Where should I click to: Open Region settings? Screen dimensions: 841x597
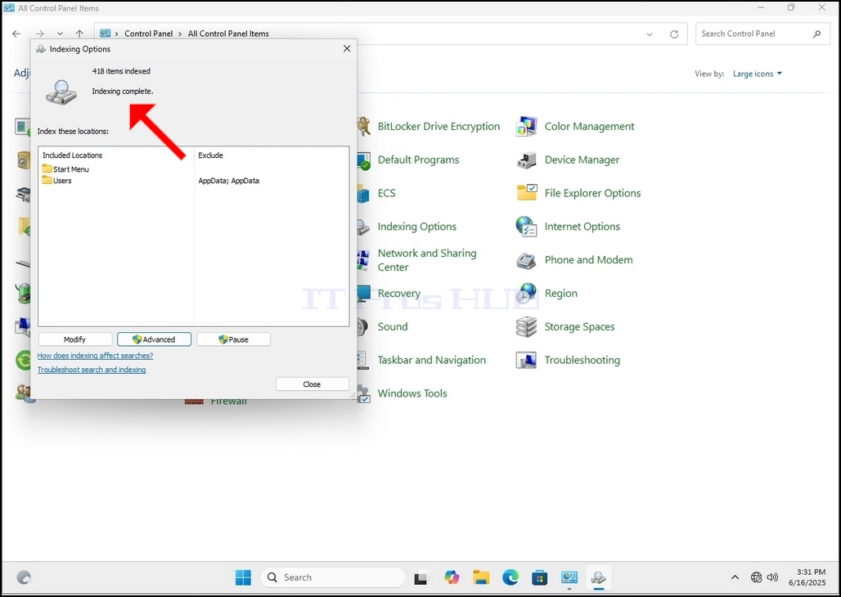pyautogui.click(x=560, y=294)
